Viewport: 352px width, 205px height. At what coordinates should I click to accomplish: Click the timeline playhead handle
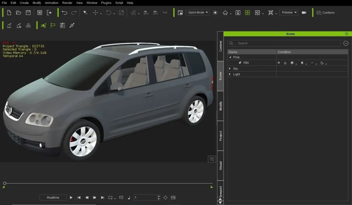(x=4, y=183)
